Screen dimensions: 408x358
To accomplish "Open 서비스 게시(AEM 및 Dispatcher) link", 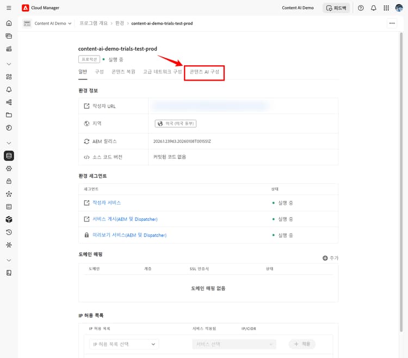I will coord(125,219).
